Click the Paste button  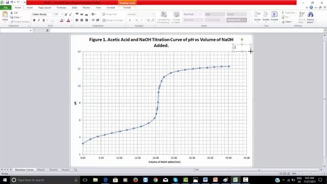[x=5, y=16]
